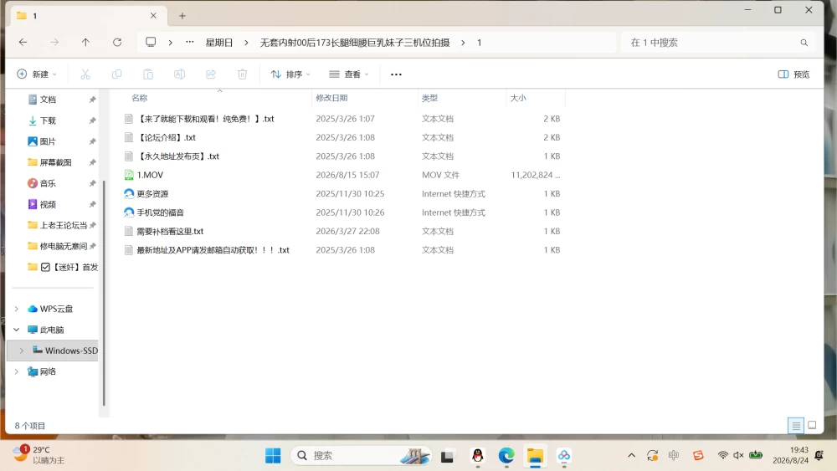Click the PC monitor icon in address bar
The width and height of the screenshot is (837, 471).
click(151, 42)
